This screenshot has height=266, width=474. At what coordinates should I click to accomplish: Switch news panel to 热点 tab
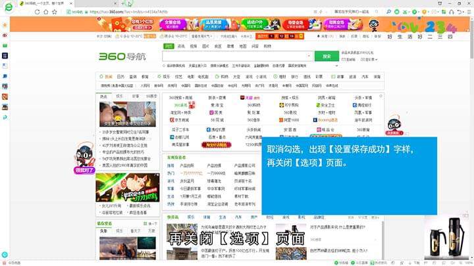point(104,97)
